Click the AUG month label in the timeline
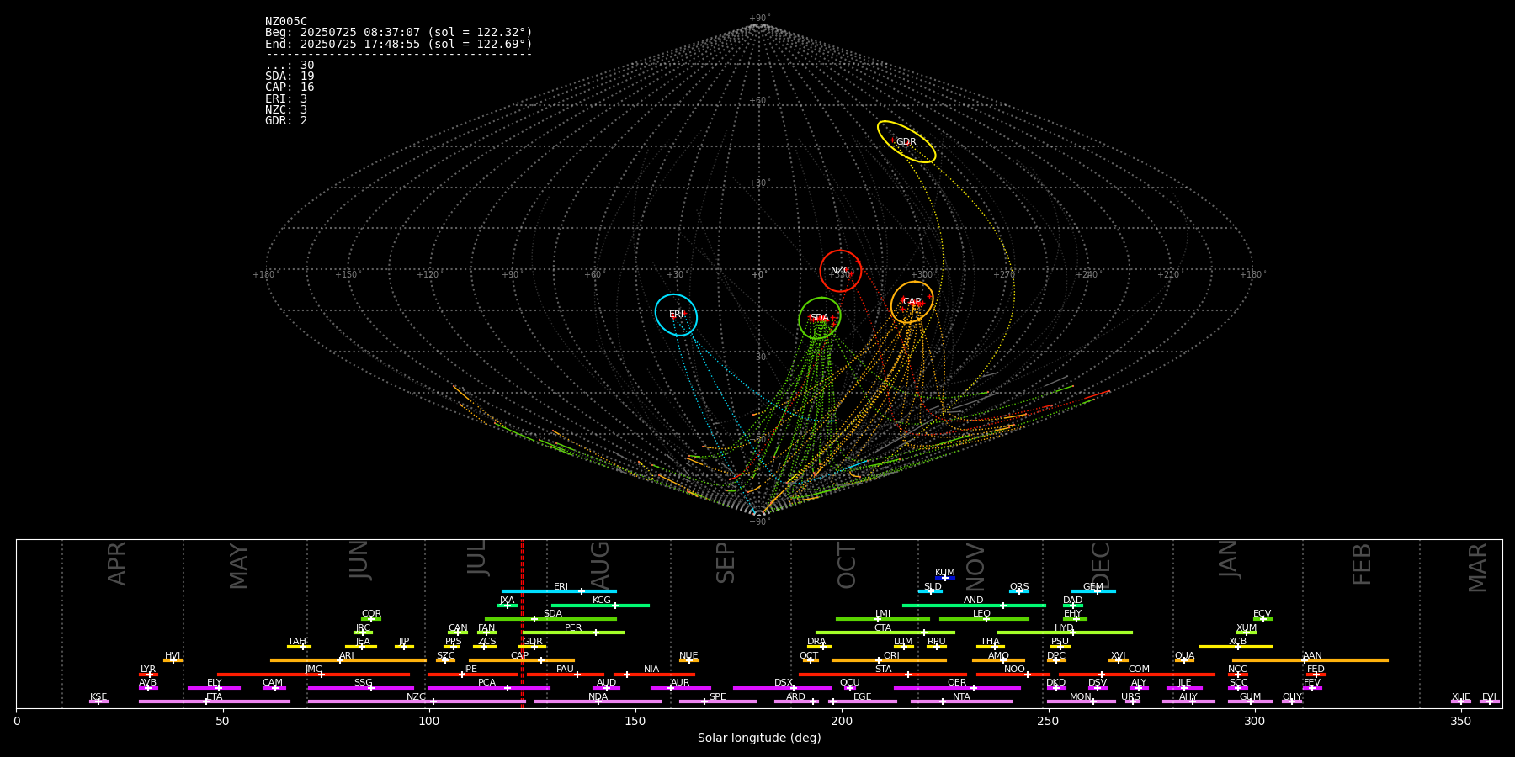This screenshot has height=757, width=1515. (x=600, y=564)
